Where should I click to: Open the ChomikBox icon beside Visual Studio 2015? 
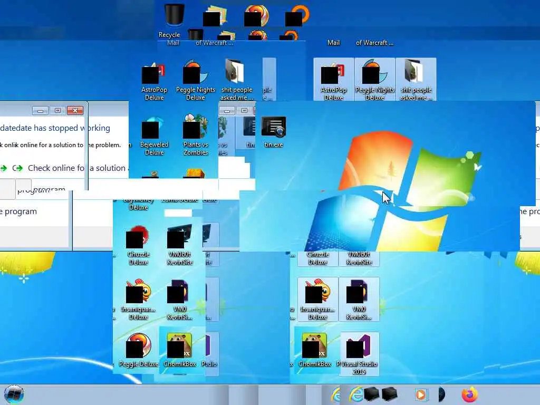[314, 350]
